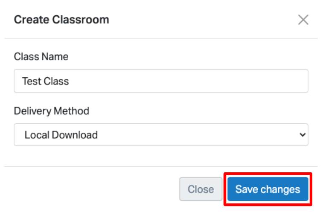
Task: Click the "Class Name" label
Action: 41,56
